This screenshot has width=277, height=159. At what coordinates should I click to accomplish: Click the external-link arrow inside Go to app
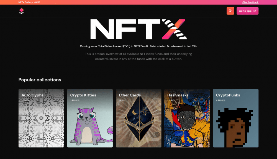click(x=255, y=11)
